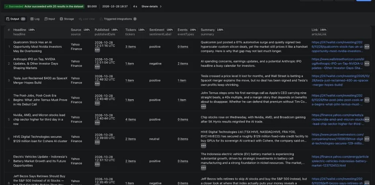Image resolution: width=375 pixels, height=185 pixels.
Task: Expand Show details
Action: (152, 7)
